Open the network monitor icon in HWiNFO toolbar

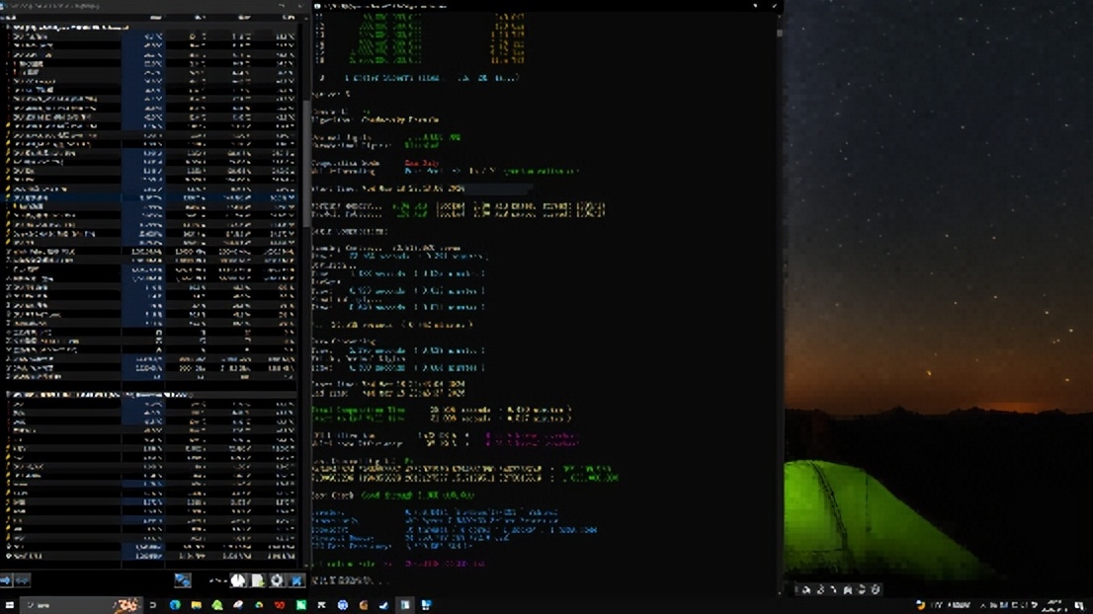point(183,579)
